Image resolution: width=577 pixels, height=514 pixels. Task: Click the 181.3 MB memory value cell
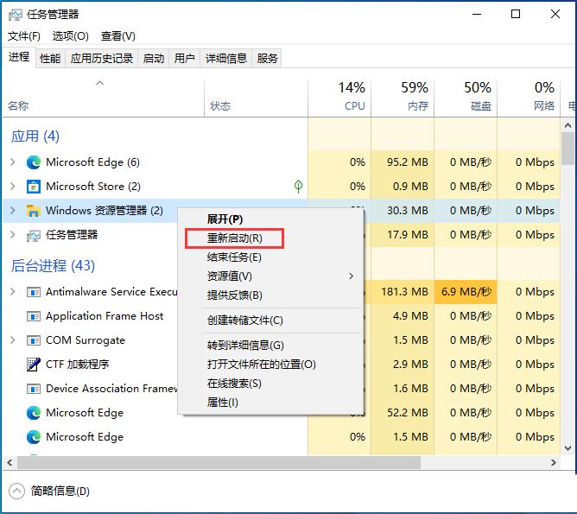tap(403, 292)
